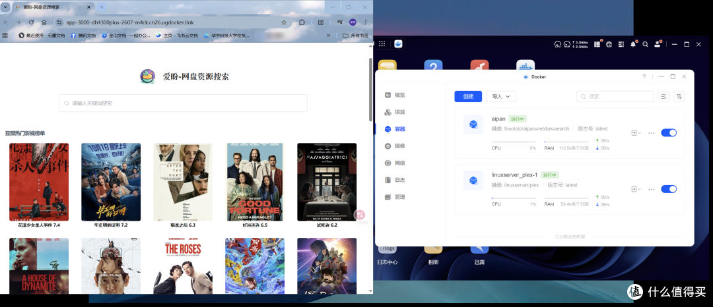Open the Good Fortune 好运连连 poster

tap(255, 182)
